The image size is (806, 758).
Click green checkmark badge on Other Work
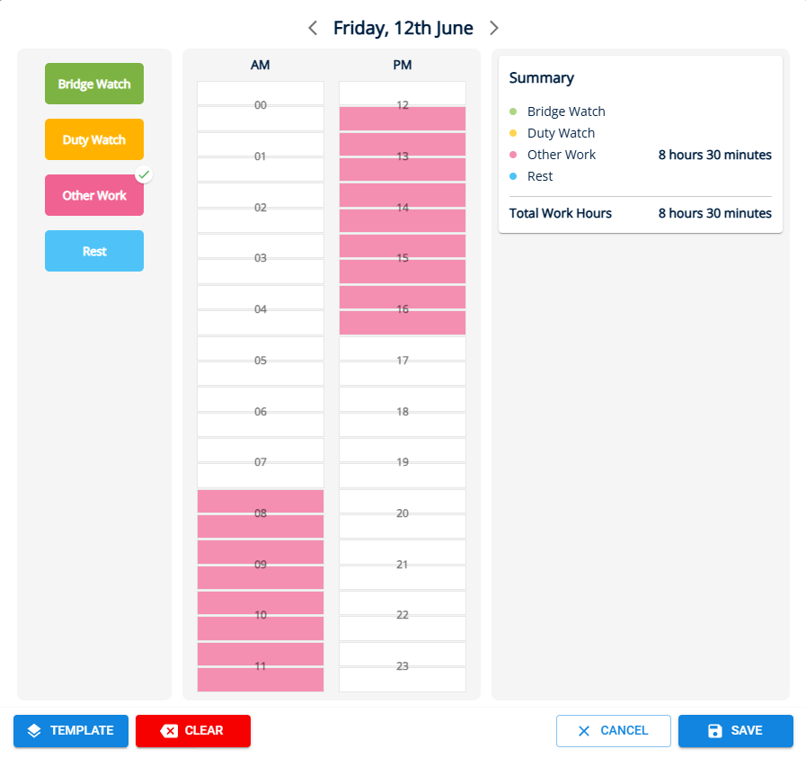click(144, 174)
